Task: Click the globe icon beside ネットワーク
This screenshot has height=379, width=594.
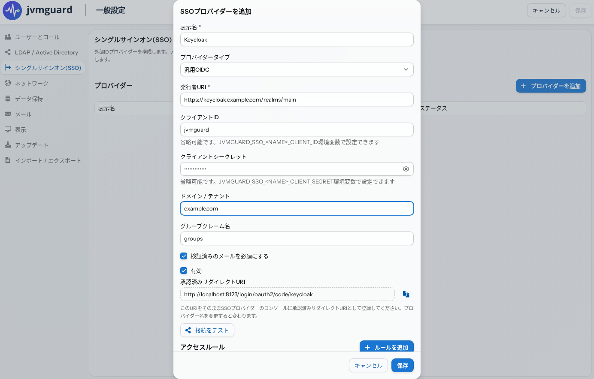Action: [8, 83]
